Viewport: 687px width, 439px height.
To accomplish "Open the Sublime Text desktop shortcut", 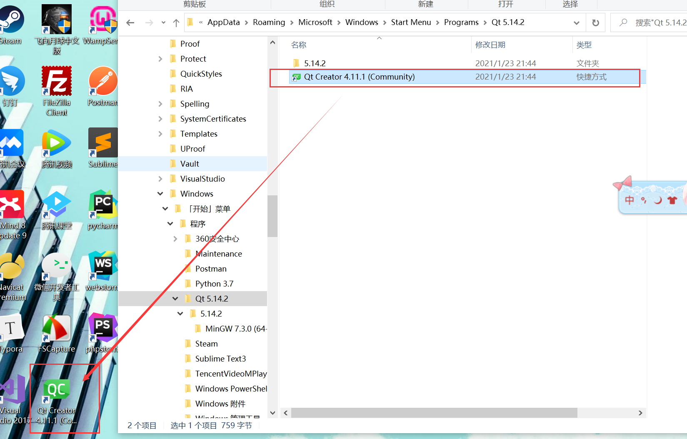I will (x=103, y=148).
